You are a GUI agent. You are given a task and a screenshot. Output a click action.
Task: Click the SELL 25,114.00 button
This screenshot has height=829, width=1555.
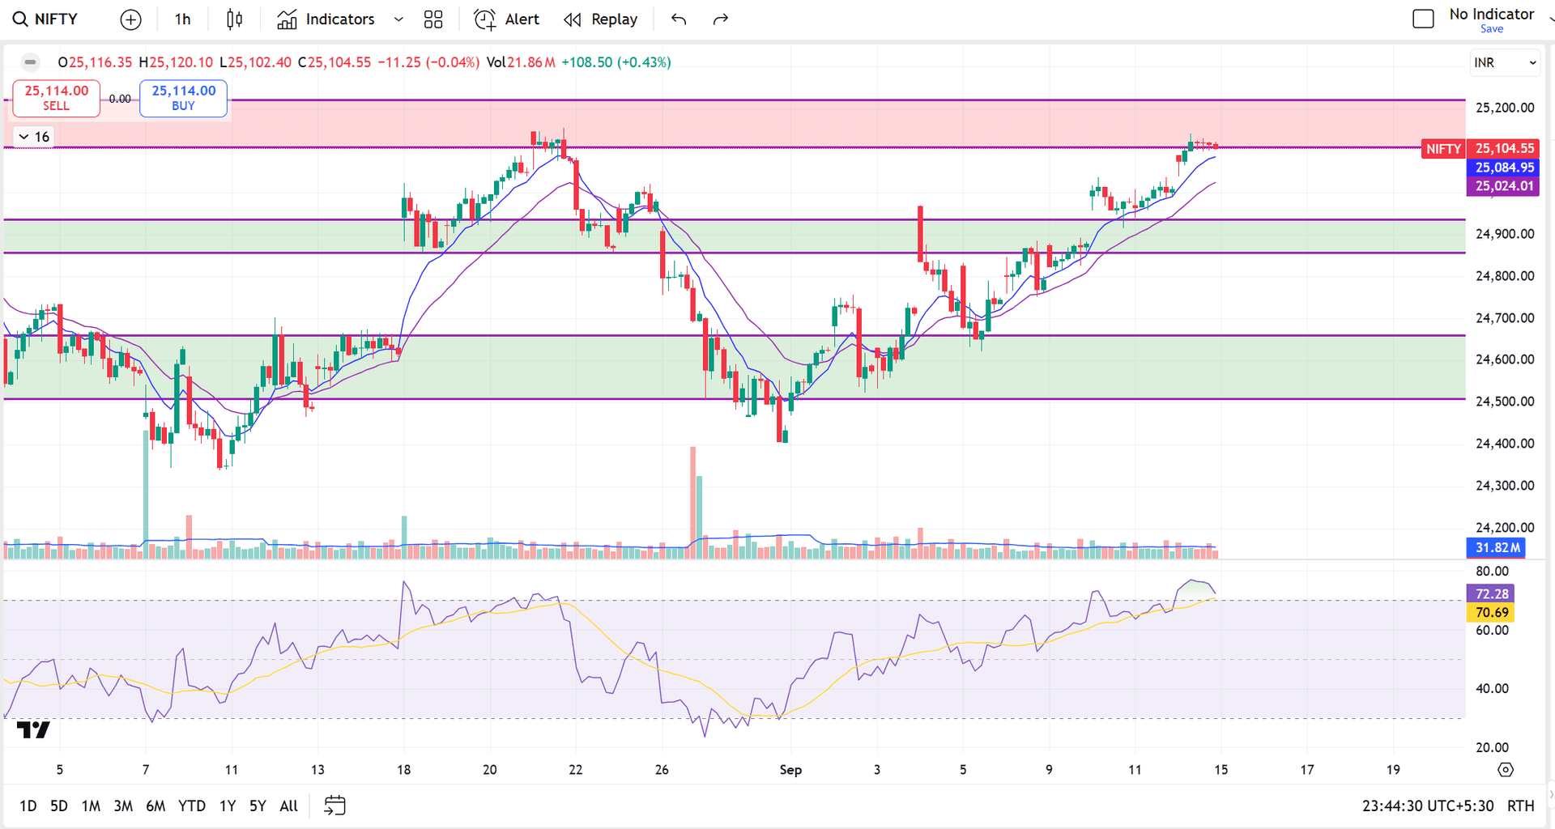tap(57, 98)
